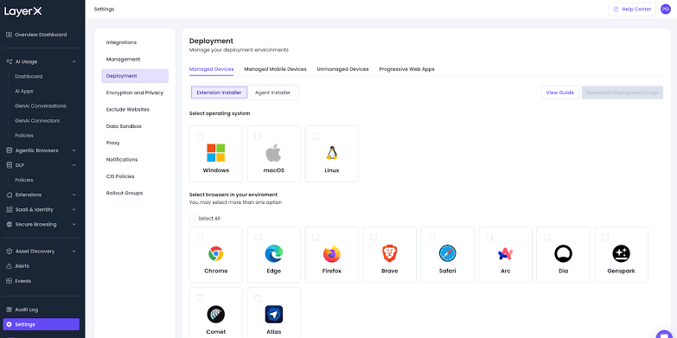Click the Agentic Browsers robot icon

(9, 150)
